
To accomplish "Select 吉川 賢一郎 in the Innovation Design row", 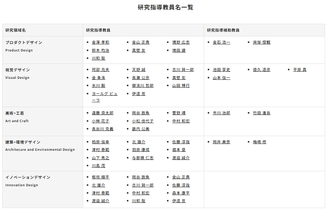I will (143, 185).
